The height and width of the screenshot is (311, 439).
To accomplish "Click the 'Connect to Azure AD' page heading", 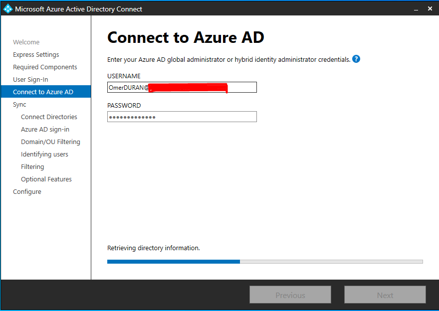I will click(186, 37).
